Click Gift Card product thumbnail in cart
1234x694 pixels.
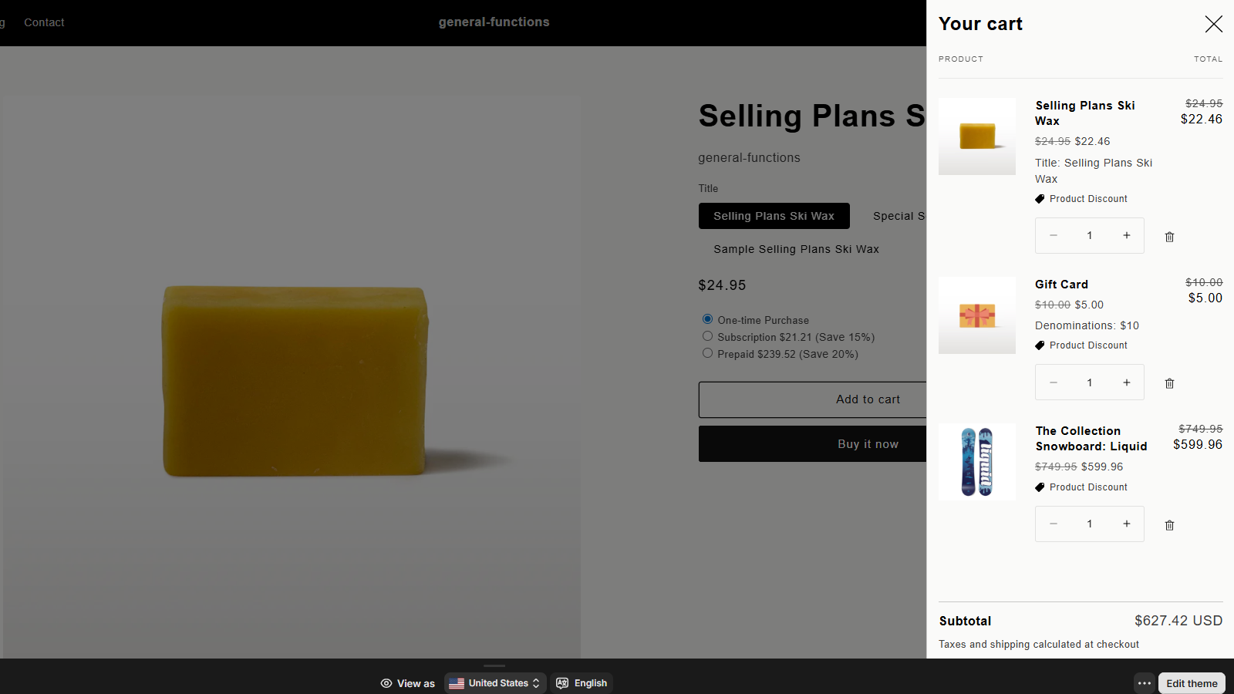pyautogui.click(x=976, y=315)
